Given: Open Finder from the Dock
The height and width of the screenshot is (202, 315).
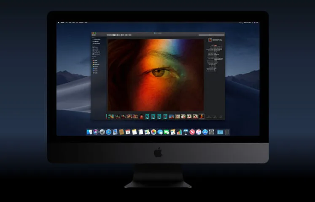Looking at the screenshot, I should 89,132.
